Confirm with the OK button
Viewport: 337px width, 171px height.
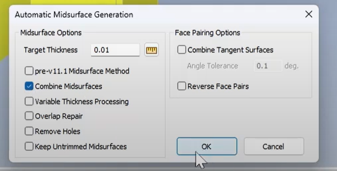coord(207,146)
